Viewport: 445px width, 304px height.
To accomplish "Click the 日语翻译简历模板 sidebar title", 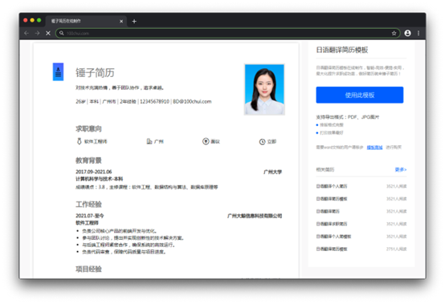I will click(342, 51).
